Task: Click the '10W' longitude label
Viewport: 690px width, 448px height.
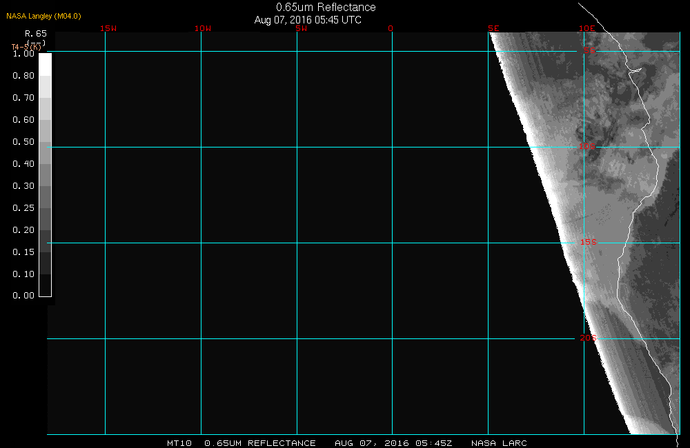Action: pyautogui.click(x=203, y=28)
